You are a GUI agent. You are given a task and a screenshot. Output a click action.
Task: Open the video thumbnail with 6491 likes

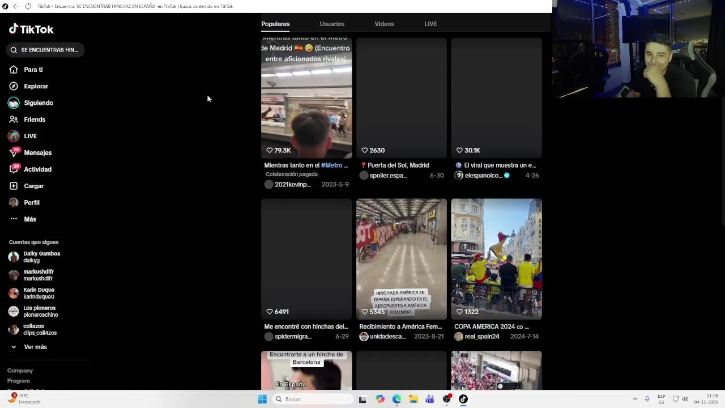306,259
